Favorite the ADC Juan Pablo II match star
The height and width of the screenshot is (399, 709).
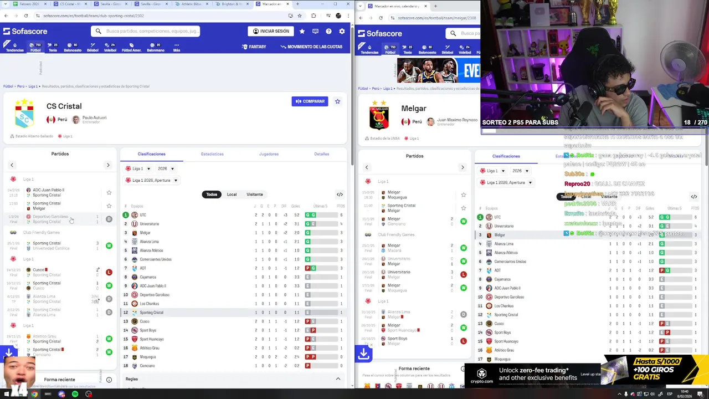click(x=109, y=192)
